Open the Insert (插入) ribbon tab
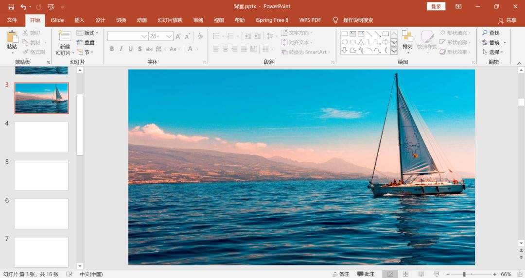The image size is (525, 278). [x=79, y=20]
